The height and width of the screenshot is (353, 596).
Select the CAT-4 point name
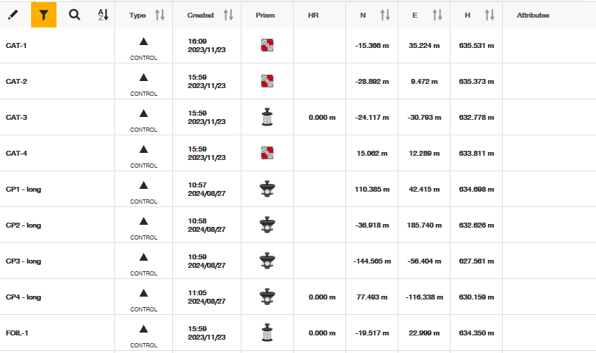pyautogui.click(x=16, y=153)
